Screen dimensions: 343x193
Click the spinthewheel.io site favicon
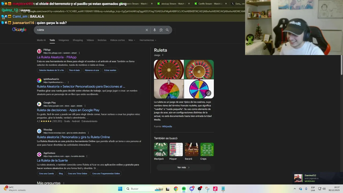[39, 80]
